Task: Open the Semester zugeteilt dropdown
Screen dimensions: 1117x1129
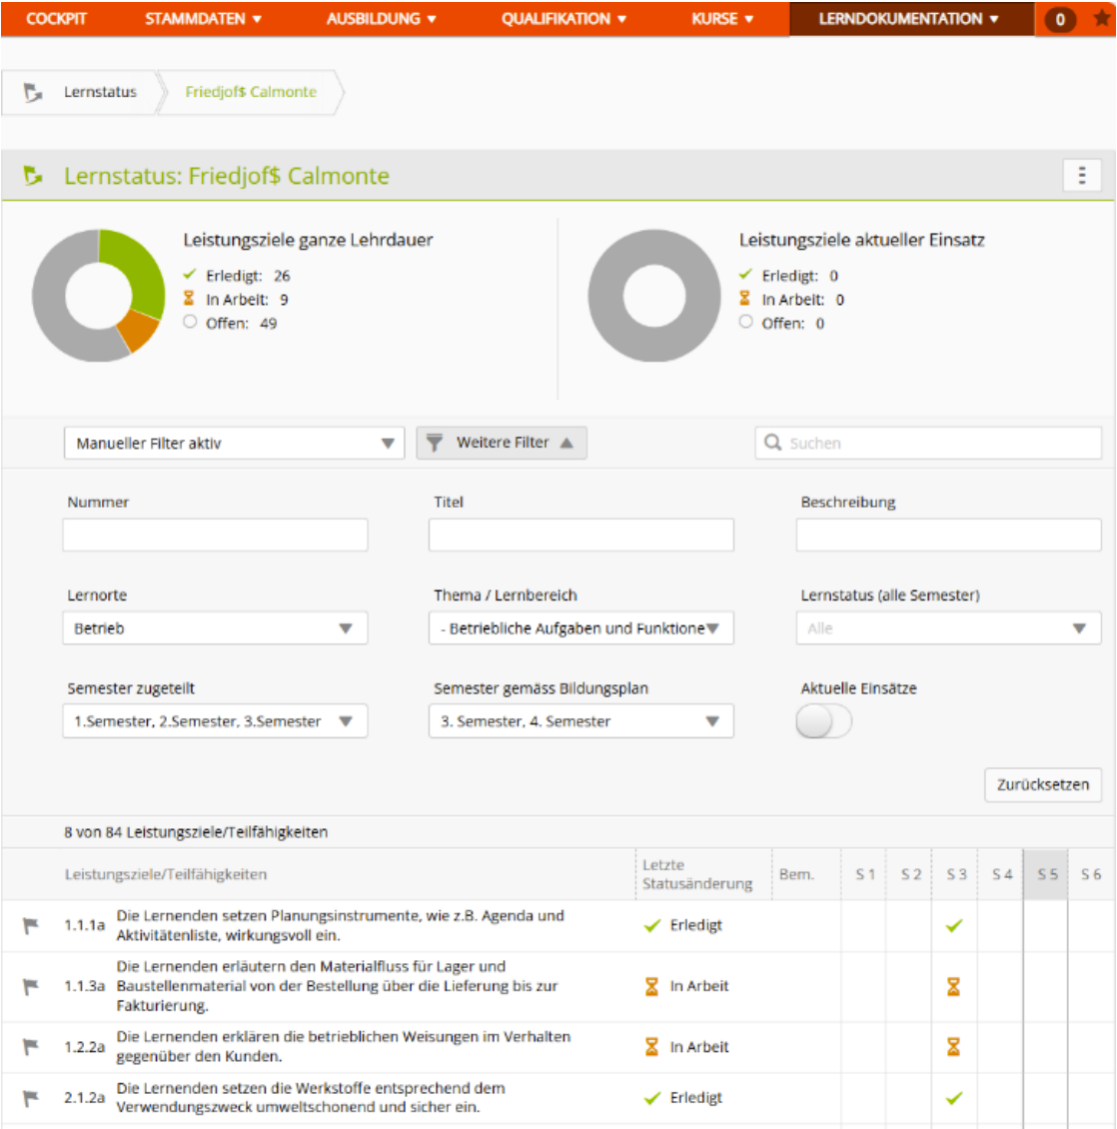Action: tap(215, 721)
